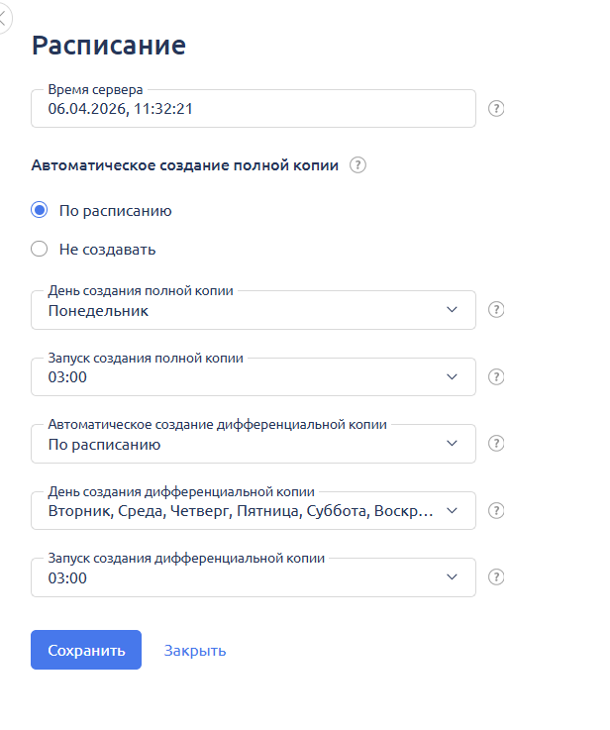Click help icon for full copy start time
610x730 pixels.
pos(497,376)
